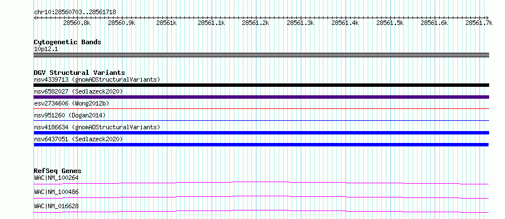The image size is (505, 219).
Task: Open variant label nsv6582027 (Sedlazeck2020)
Action: [78, 91]
